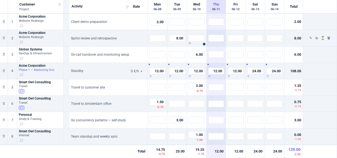Viewport: 337px width, 158px height.
Task: Select the "Sprint review and retrospective" activity
Action: click(x=94, y=38)
